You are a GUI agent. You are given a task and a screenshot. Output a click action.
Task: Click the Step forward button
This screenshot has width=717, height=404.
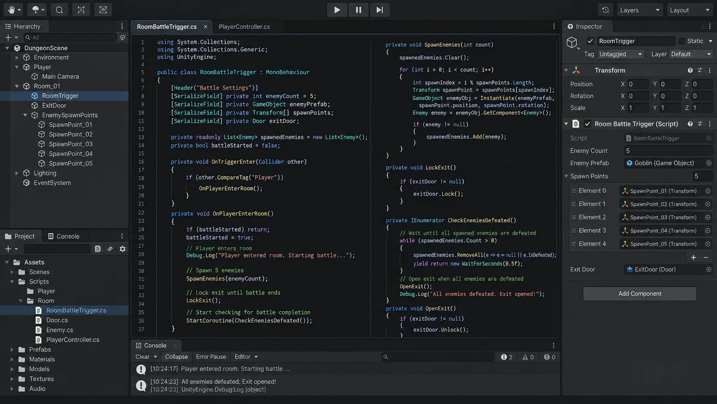[x=380, y=10]
